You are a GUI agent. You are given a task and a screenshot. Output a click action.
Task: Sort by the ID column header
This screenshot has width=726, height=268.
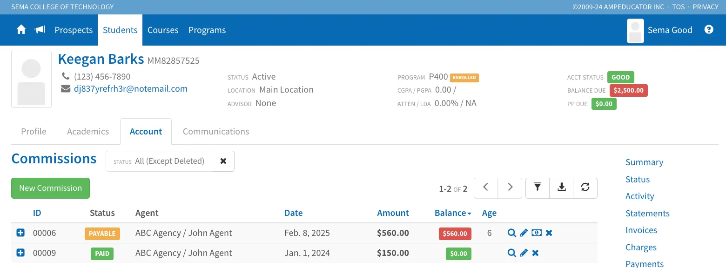click(37, 213)
